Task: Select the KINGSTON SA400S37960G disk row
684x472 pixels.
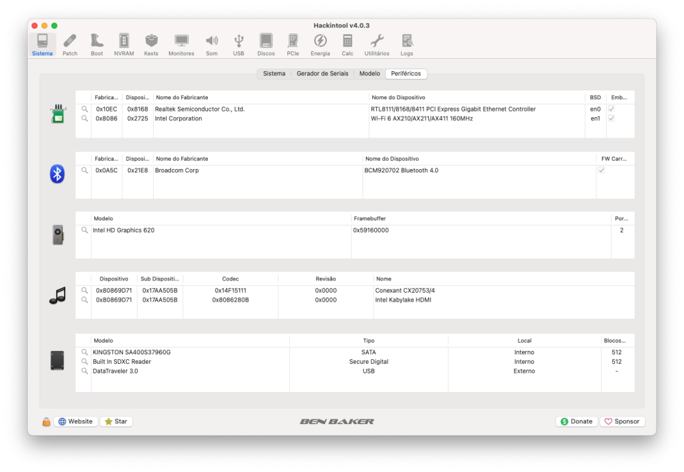Action: pos(354,352)
